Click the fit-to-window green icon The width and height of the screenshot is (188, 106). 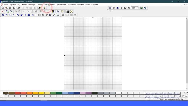click(x=142, y=8)
